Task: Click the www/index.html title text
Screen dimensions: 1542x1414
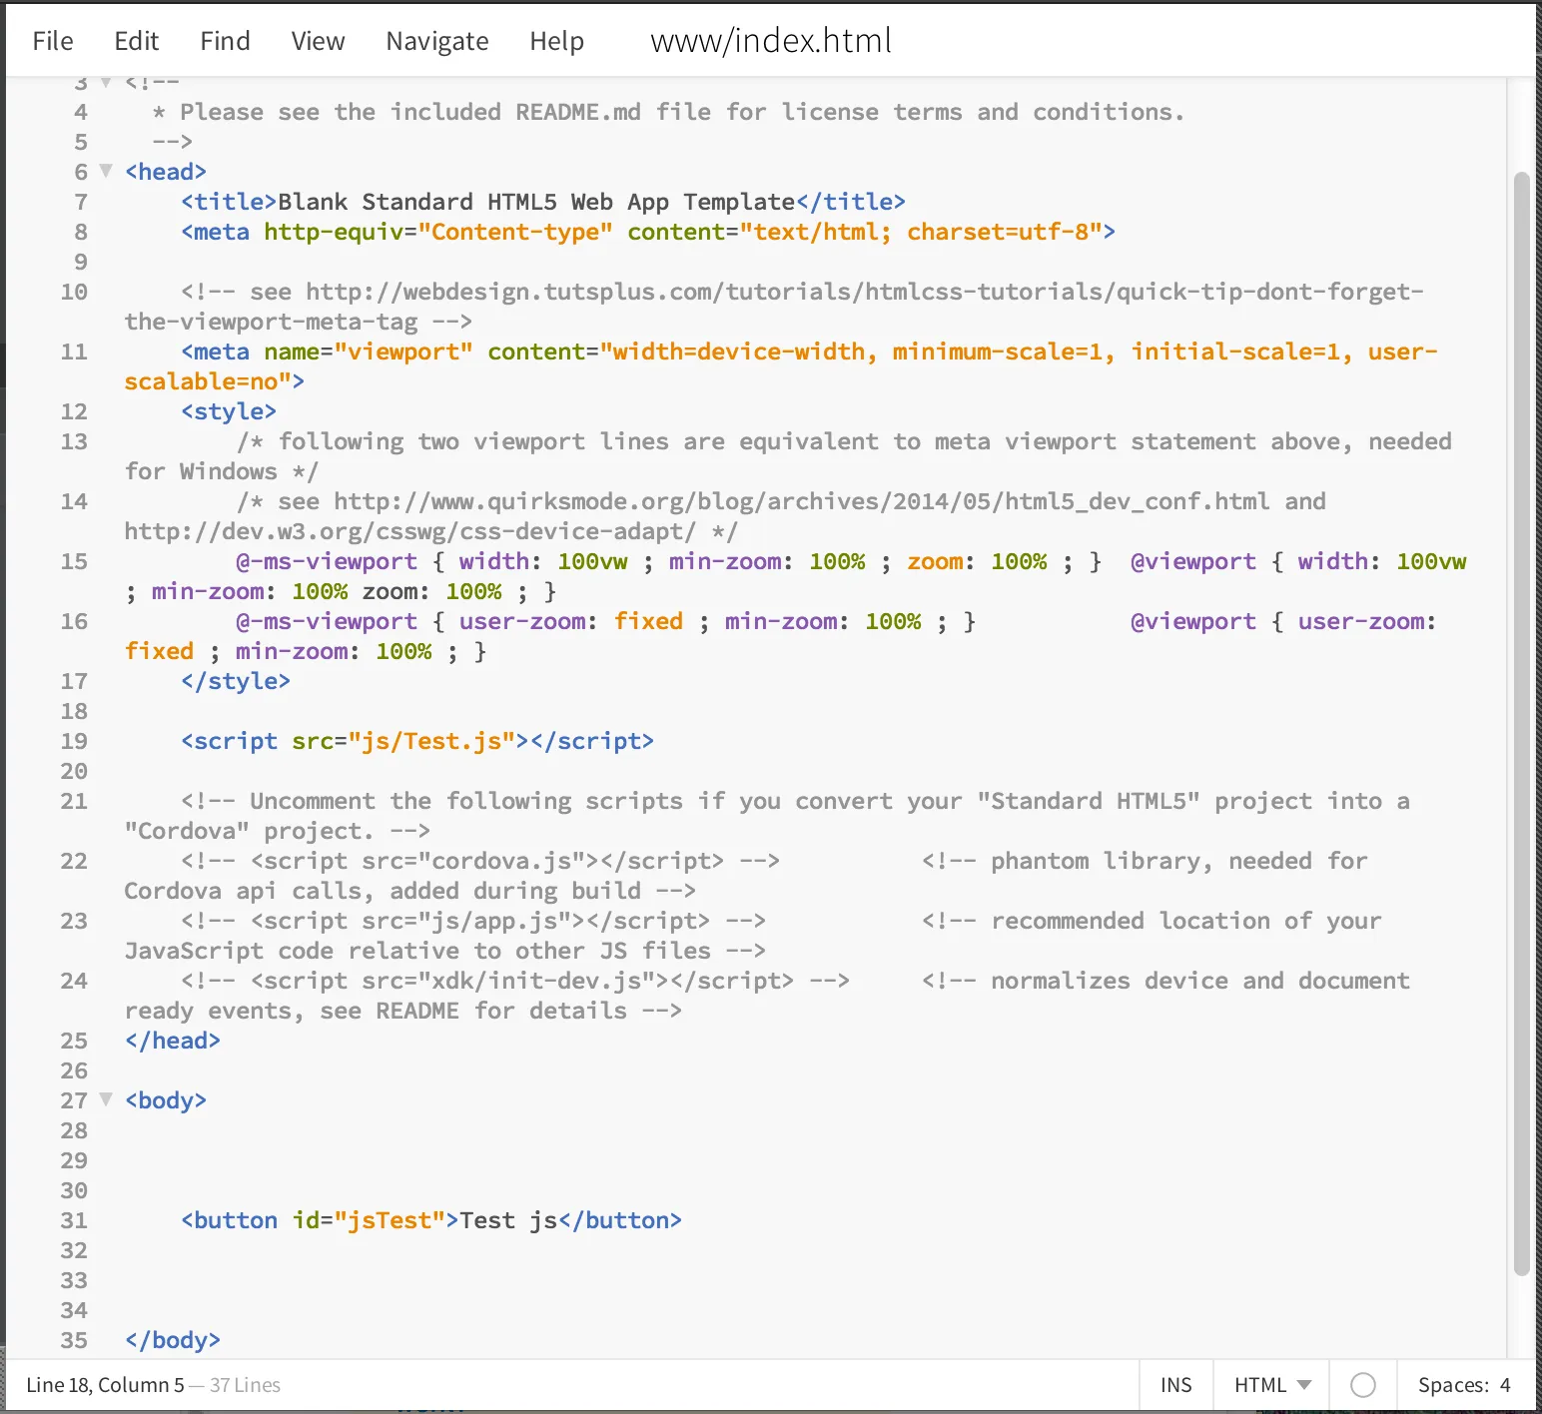Action: [771, 41]
